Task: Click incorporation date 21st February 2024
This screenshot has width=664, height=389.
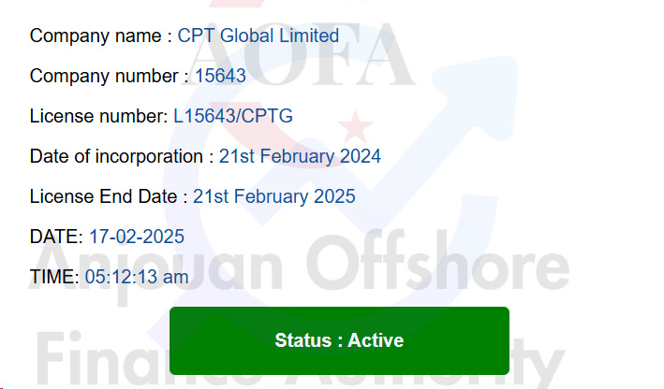Action: coord(300,156)
